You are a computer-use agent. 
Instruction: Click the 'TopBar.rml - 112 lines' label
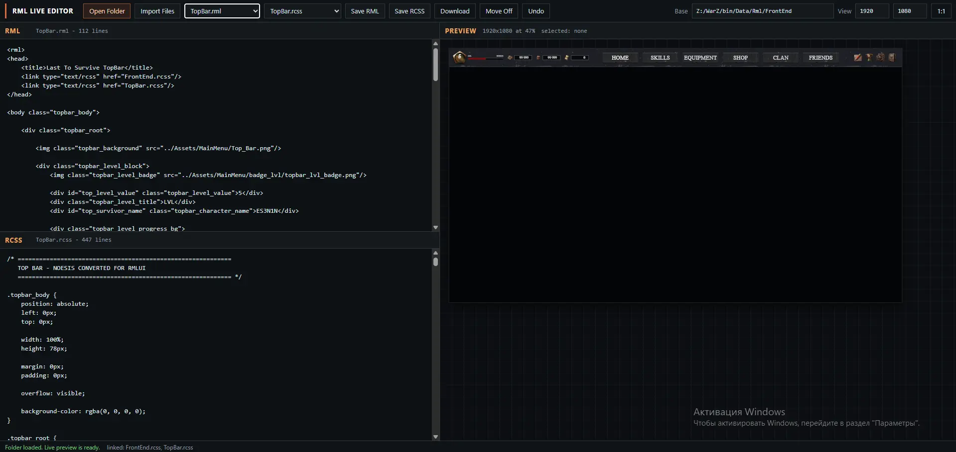[72, 31]
